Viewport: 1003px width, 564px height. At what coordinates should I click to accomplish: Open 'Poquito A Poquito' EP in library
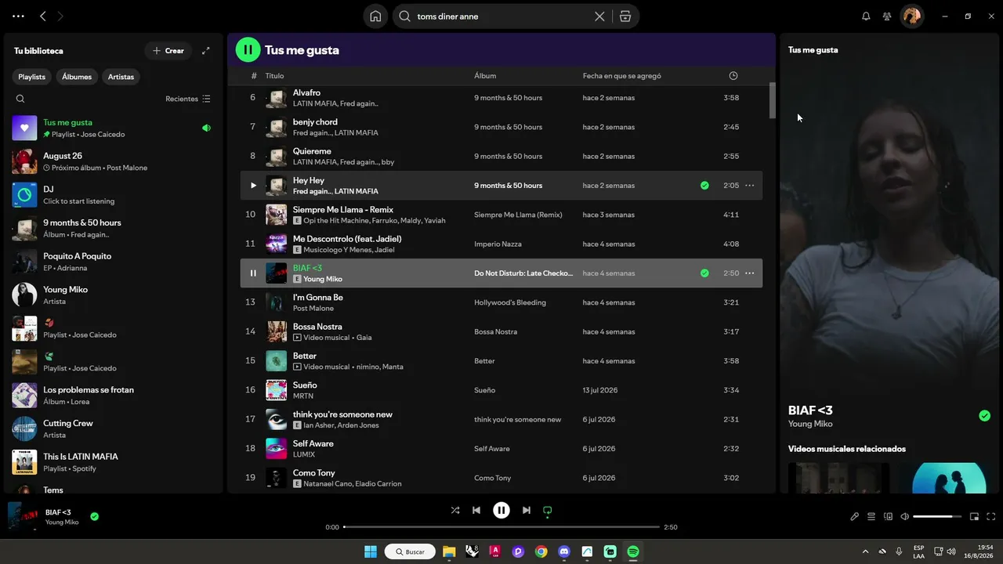click(x=113, y=262)
